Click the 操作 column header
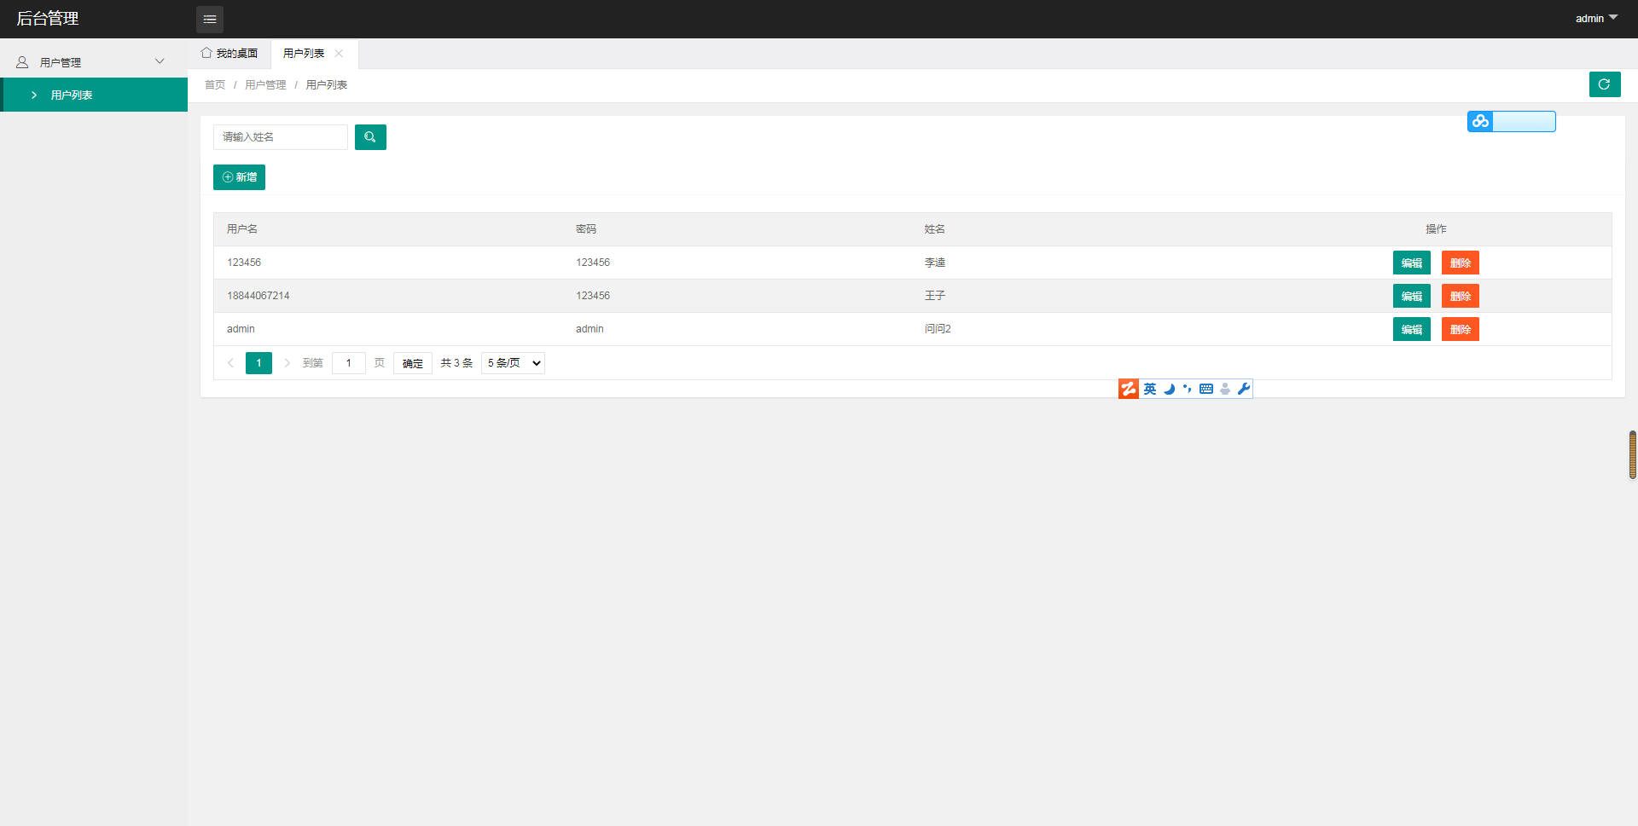The height and width of the screenshot is (826, 1638). tap(1436, 229)
